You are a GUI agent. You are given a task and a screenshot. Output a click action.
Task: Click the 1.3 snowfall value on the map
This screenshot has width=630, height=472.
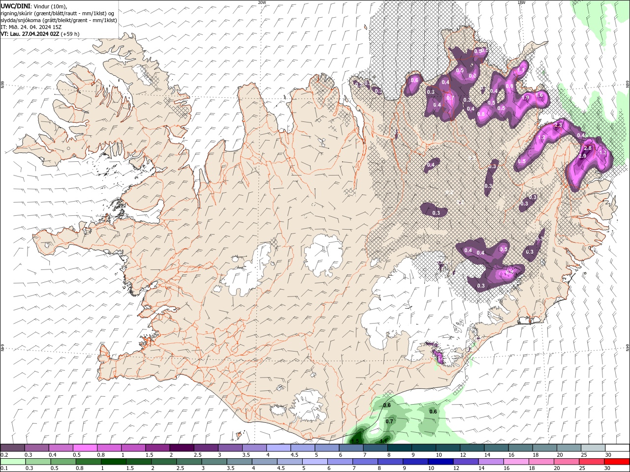pyautogui.click(x=603, y=153)
